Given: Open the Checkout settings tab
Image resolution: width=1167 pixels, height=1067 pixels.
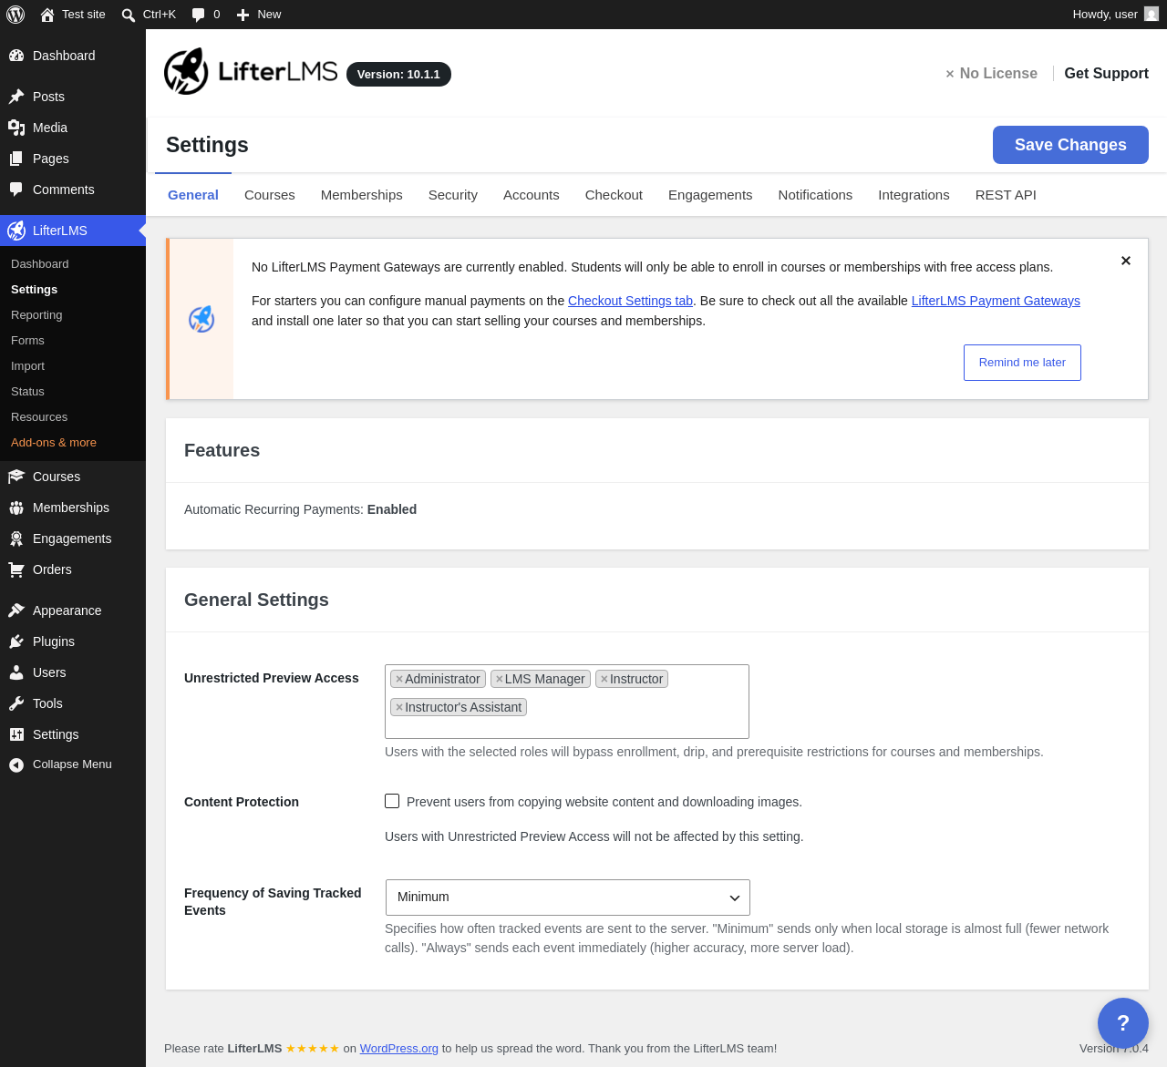Looking at the screenshot, I should (614, 195).
